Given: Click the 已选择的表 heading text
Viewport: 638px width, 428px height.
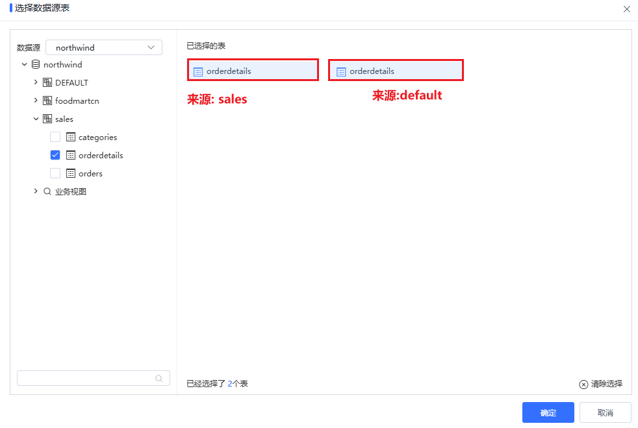Looking at the screenshot, I should coord(206,46).
